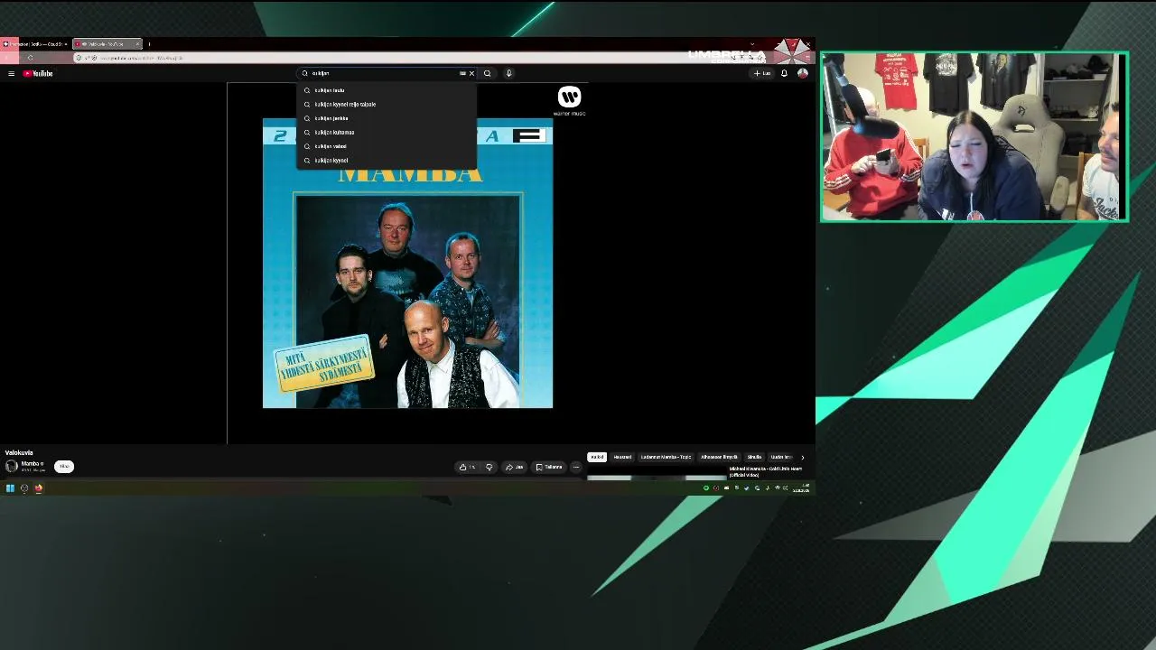Start voice search with the microphone icon

(509, 73)
